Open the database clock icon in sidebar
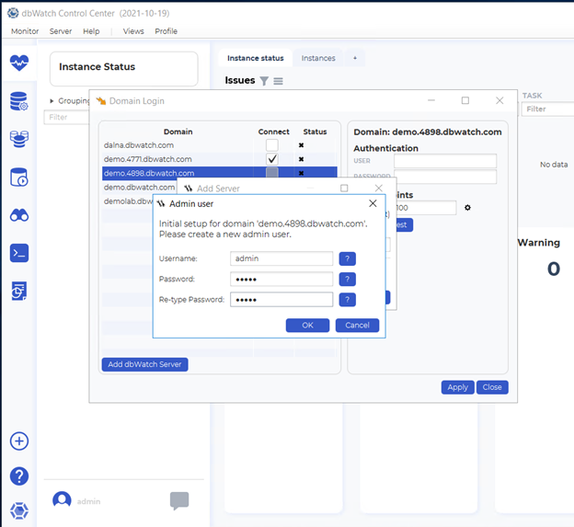Image resolution: width=574 pixels, height=527 pixels. (19, 178)
